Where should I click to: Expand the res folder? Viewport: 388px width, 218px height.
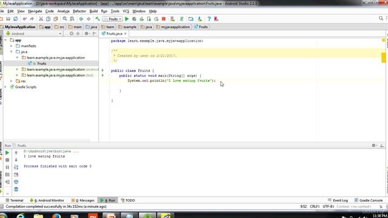(x=12, y=81)
